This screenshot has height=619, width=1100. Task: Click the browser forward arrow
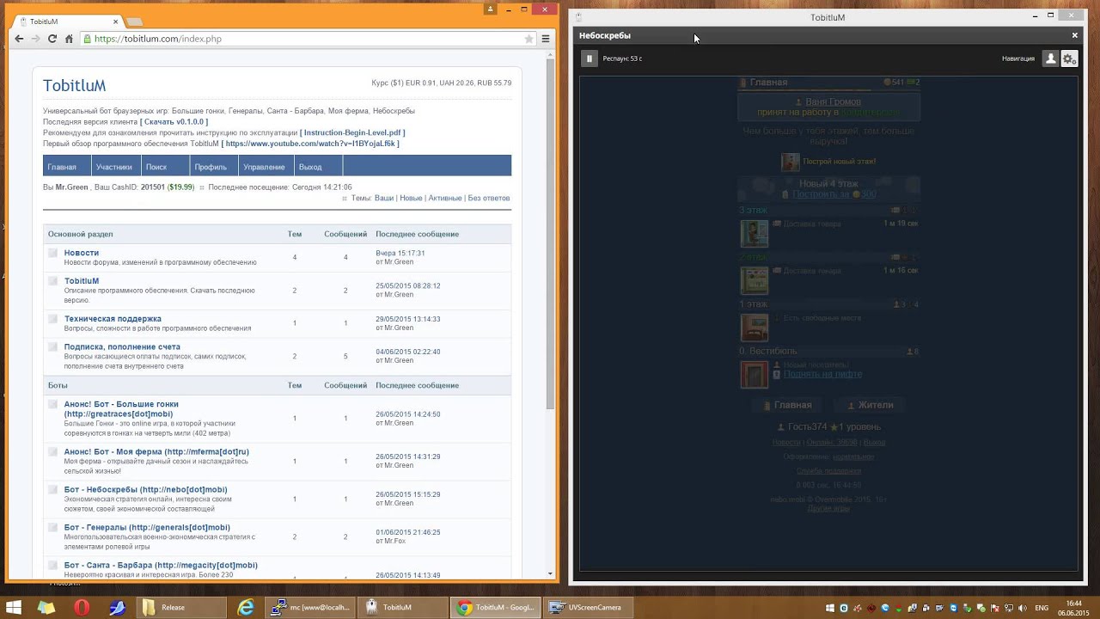[x=35, y=39]
